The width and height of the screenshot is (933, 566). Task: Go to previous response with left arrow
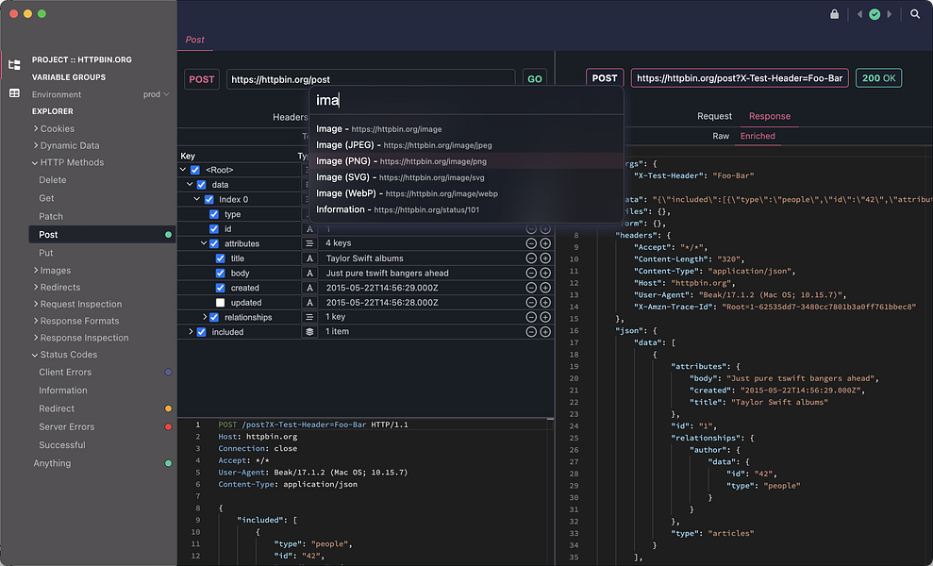pyautogui.click(x=859, y=14)
